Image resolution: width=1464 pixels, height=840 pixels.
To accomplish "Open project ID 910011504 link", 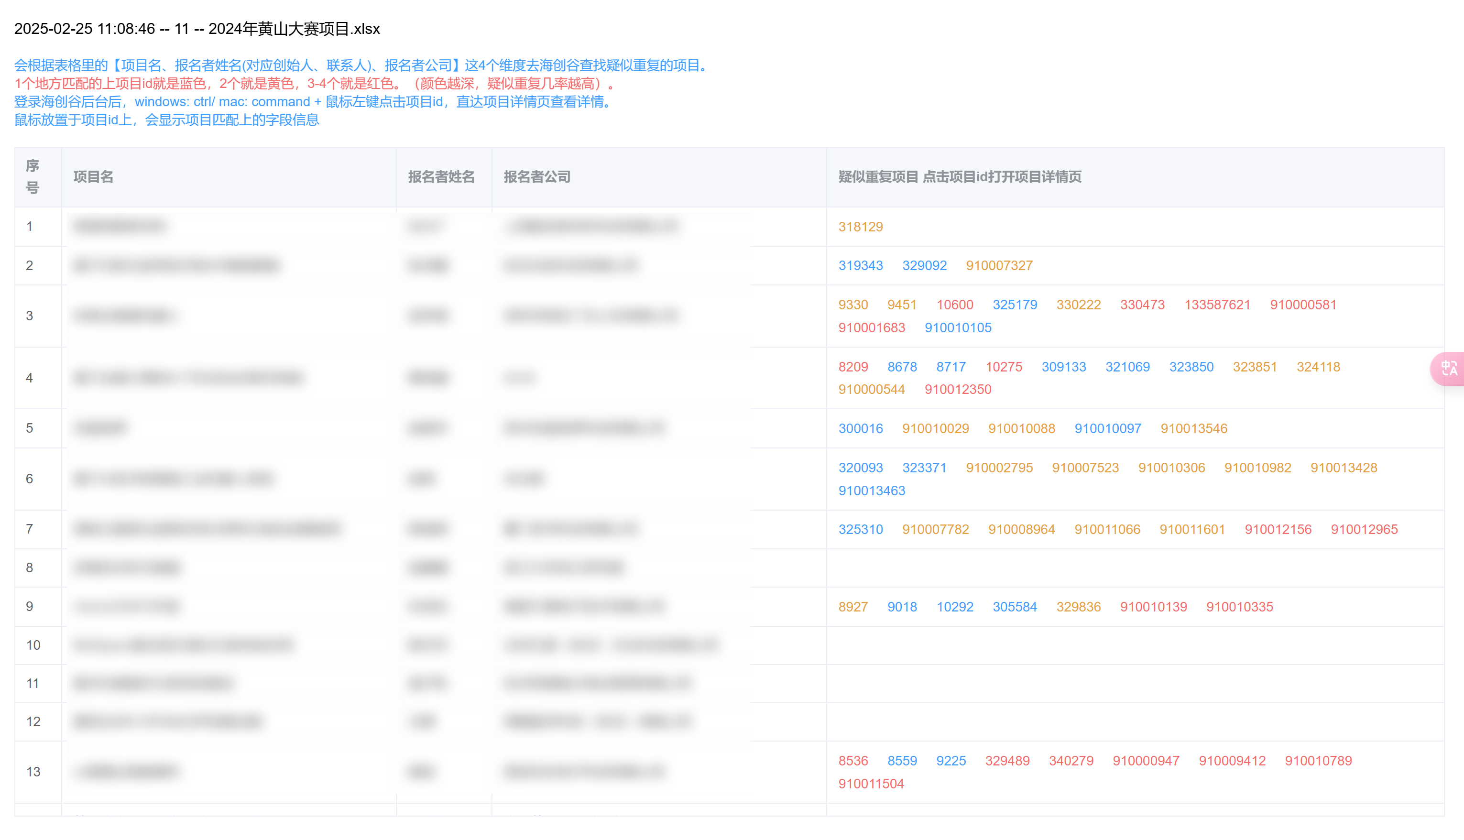I will (x=871, y=784).
